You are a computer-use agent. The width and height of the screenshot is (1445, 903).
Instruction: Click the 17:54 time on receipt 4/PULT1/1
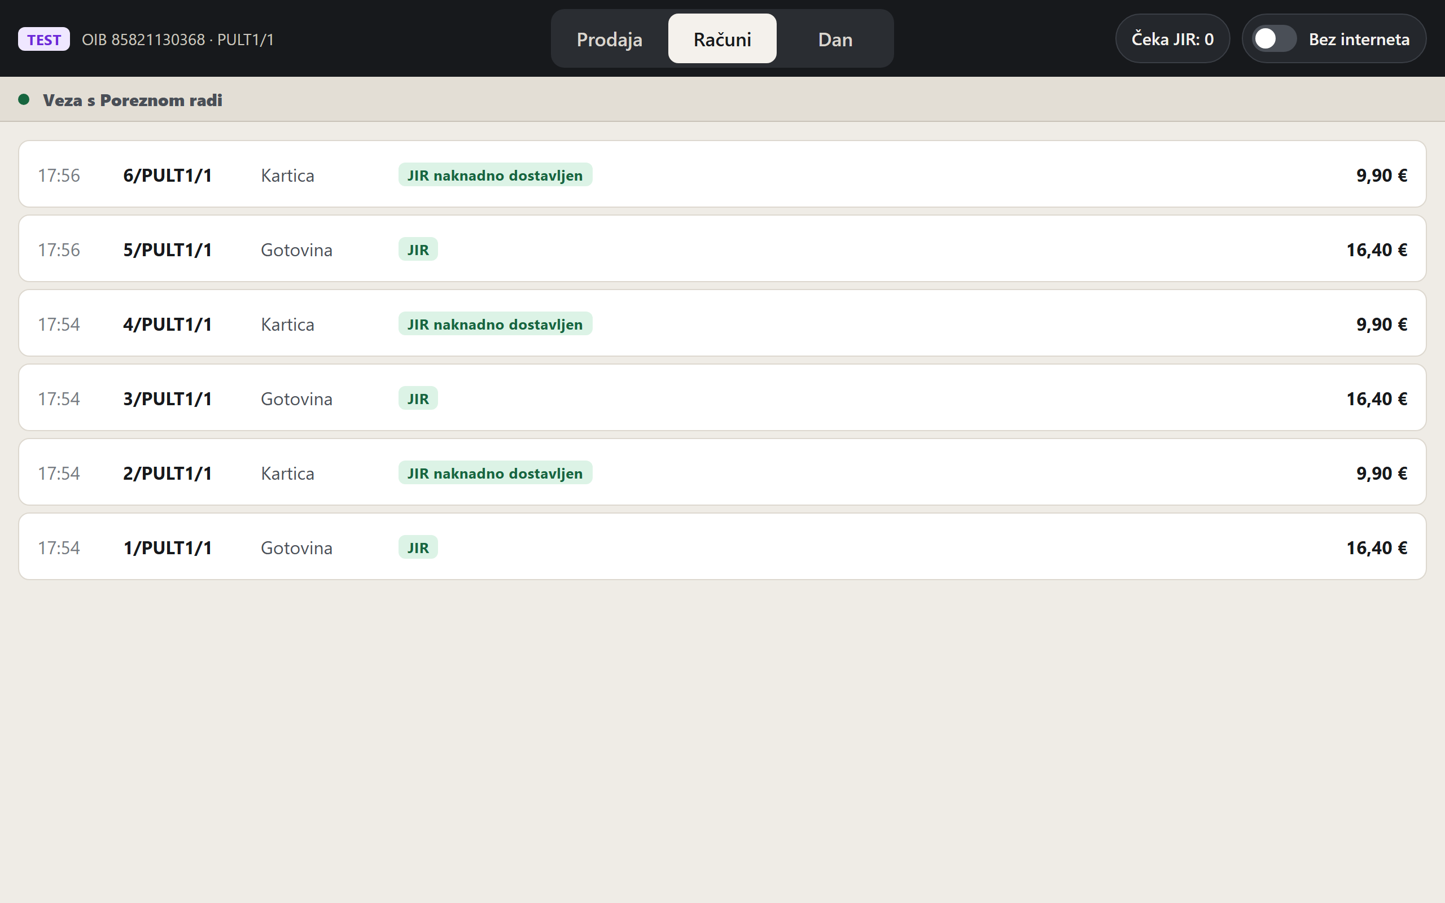coord(59,325)
